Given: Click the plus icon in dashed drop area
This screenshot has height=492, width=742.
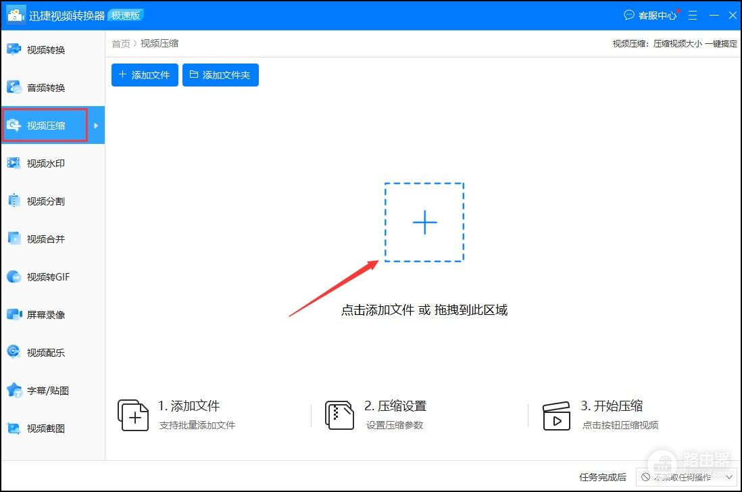Looking at the screenshot, I should [x=424, y=222].
